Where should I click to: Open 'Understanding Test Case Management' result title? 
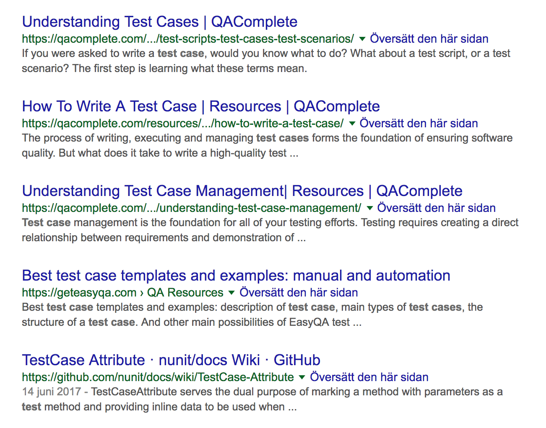[x=242, y=191]
